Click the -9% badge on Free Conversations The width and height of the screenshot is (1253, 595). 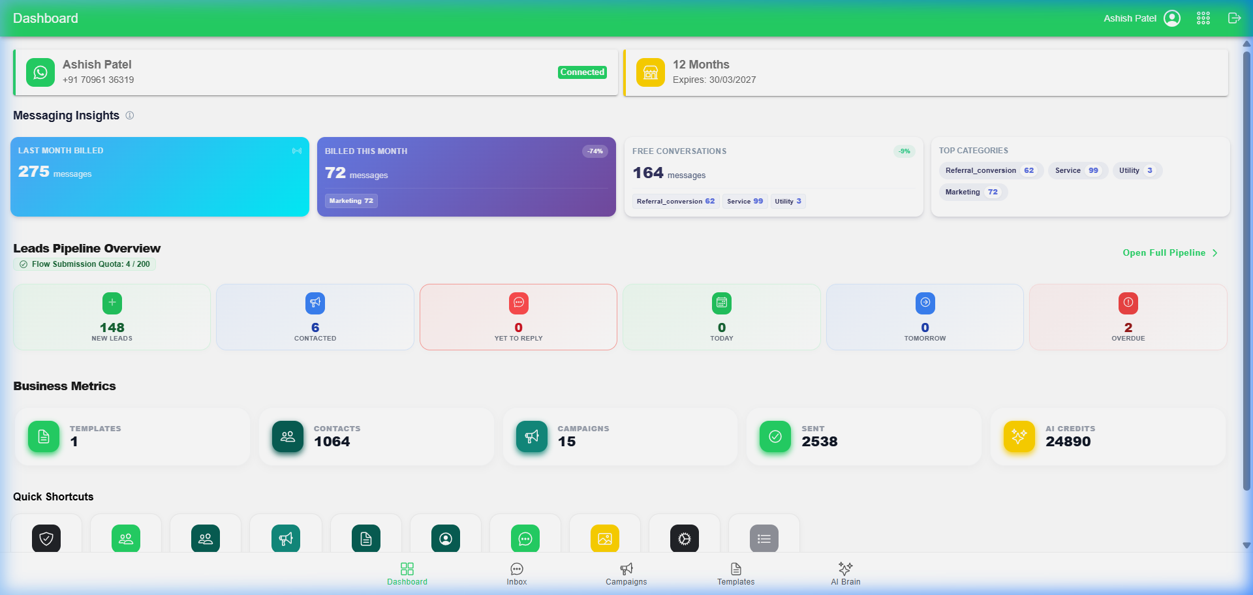coord(905,151)
